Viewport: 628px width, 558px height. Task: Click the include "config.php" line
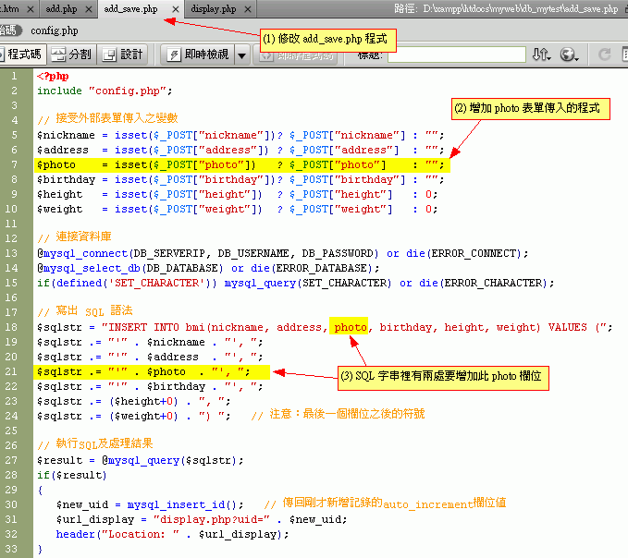(x=105, y=91)
